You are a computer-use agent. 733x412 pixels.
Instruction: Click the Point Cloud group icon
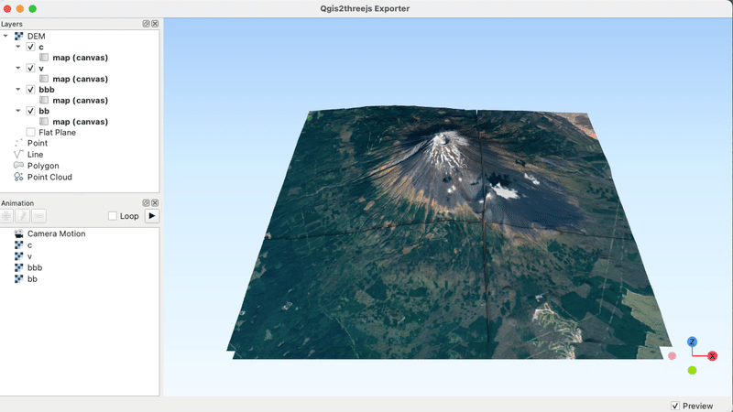click(18, 177)
